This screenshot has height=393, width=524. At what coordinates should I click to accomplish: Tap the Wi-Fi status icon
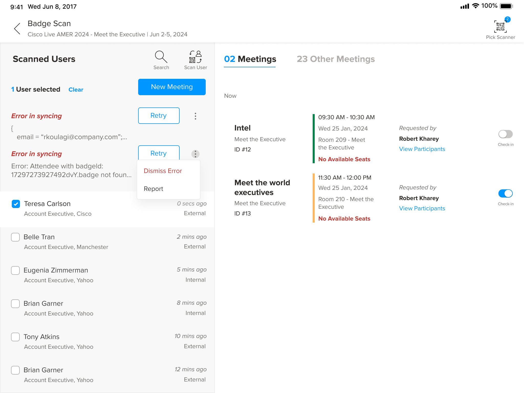point(475,6)
